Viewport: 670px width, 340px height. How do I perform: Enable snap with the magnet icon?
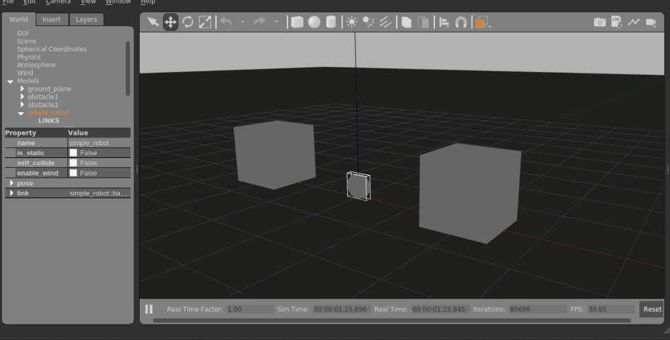click(x=460, y=22)
